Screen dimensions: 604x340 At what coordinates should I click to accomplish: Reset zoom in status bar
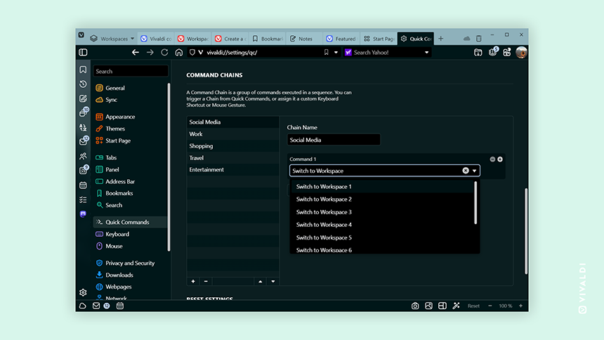[473, 306]
